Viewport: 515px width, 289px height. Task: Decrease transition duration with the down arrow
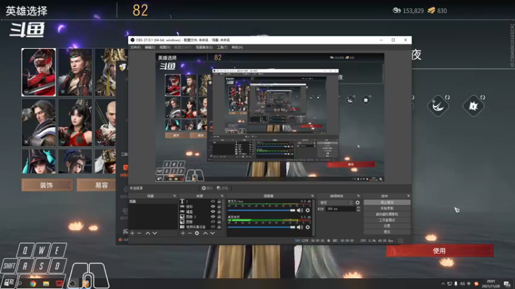[x=358, y=210]
